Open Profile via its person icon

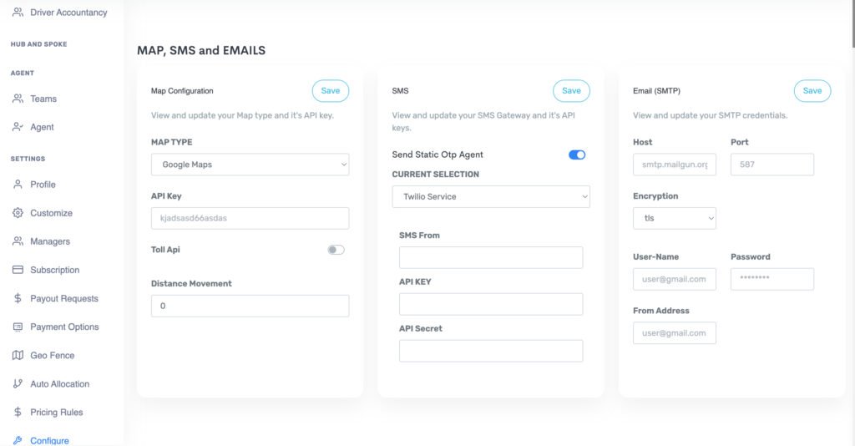coord(18,185)
